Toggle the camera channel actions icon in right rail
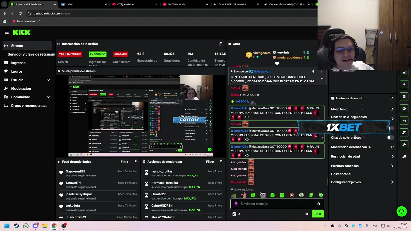The height and width of the screenshot is (231, 411). tap(404, 133)
